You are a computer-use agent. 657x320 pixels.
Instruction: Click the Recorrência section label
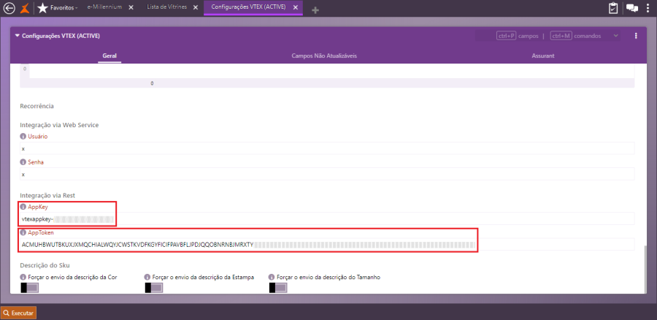click(x=37, y=106)
